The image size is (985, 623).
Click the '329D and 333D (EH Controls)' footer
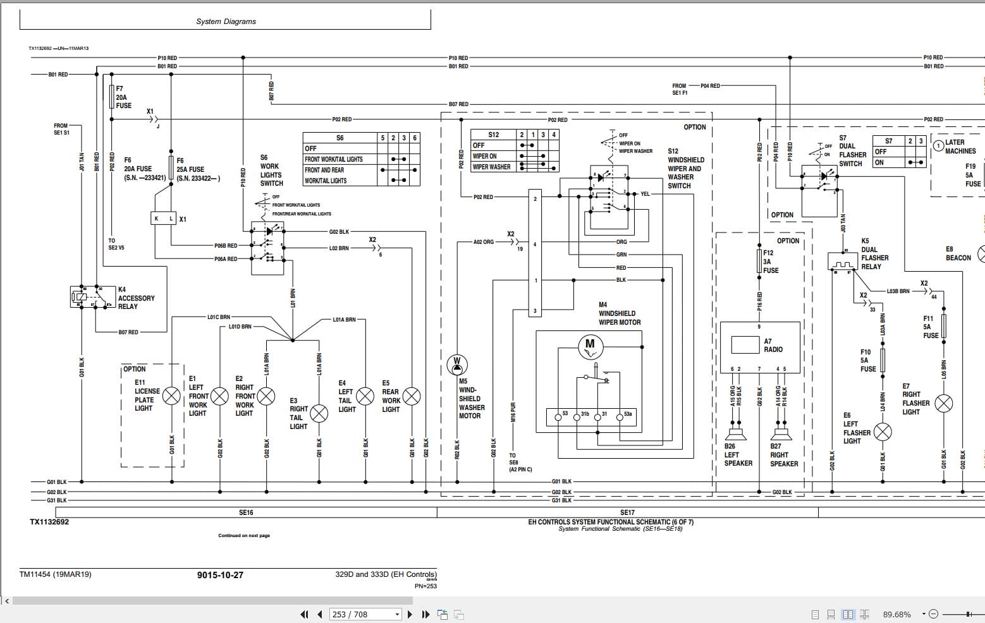(386, 574)
